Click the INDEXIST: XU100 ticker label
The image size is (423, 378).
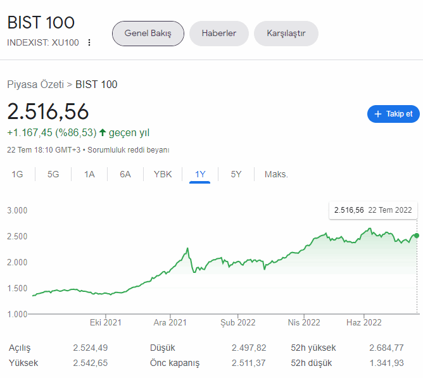tap(43, 42)
